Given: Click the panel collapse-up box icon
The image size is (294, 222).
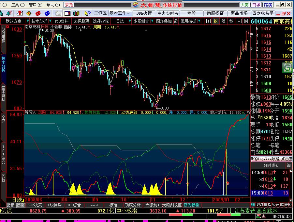Looking at the screenshot, I should click(239, 21).
